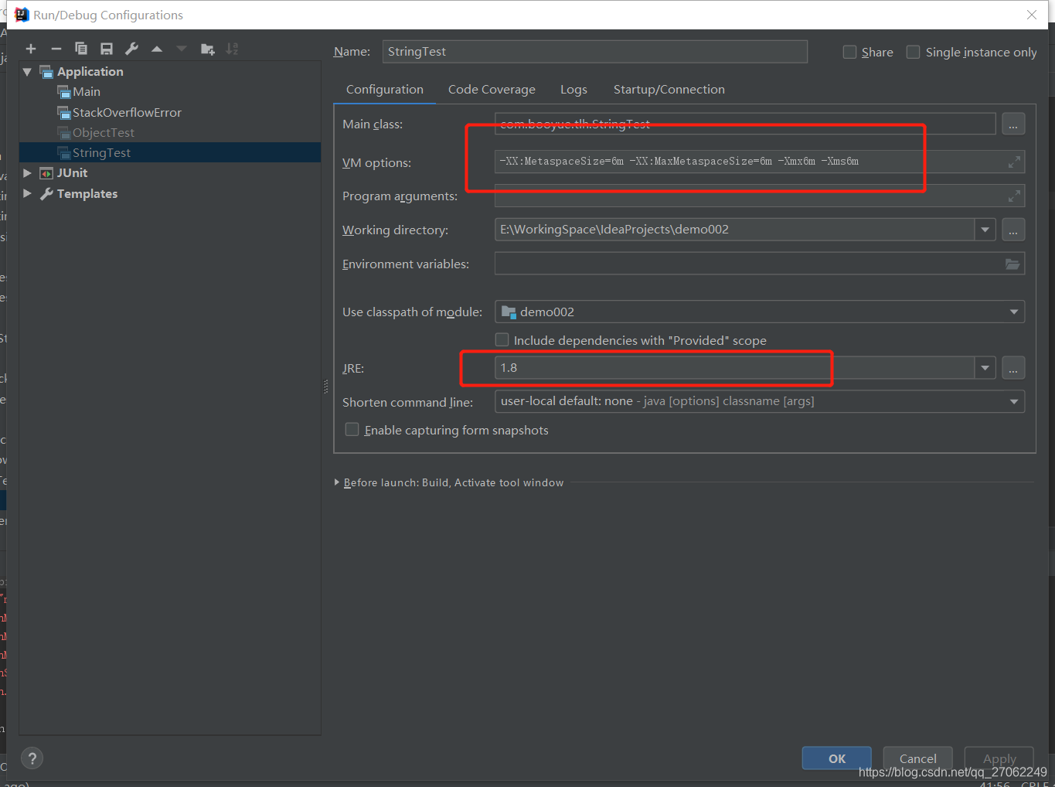
Task: Move configuration up in the list
Action: (x=156, y=48)
